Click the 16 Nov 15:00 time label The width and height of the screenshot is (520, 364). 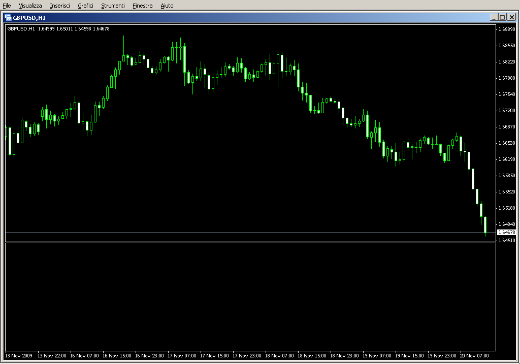117,356
